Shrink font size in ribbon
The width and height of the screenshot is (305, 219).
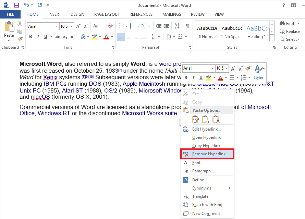pos(86,26)
